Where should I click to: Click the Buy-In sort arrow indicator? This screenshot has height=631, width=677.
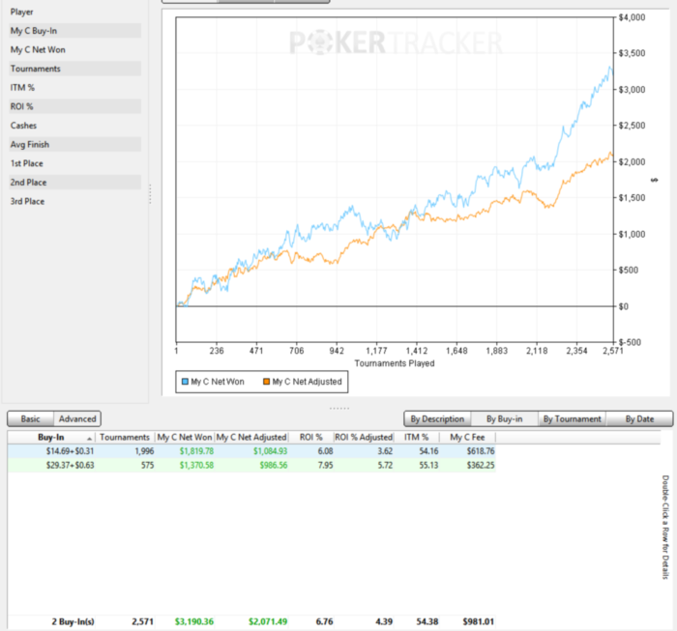click(89, 439)
